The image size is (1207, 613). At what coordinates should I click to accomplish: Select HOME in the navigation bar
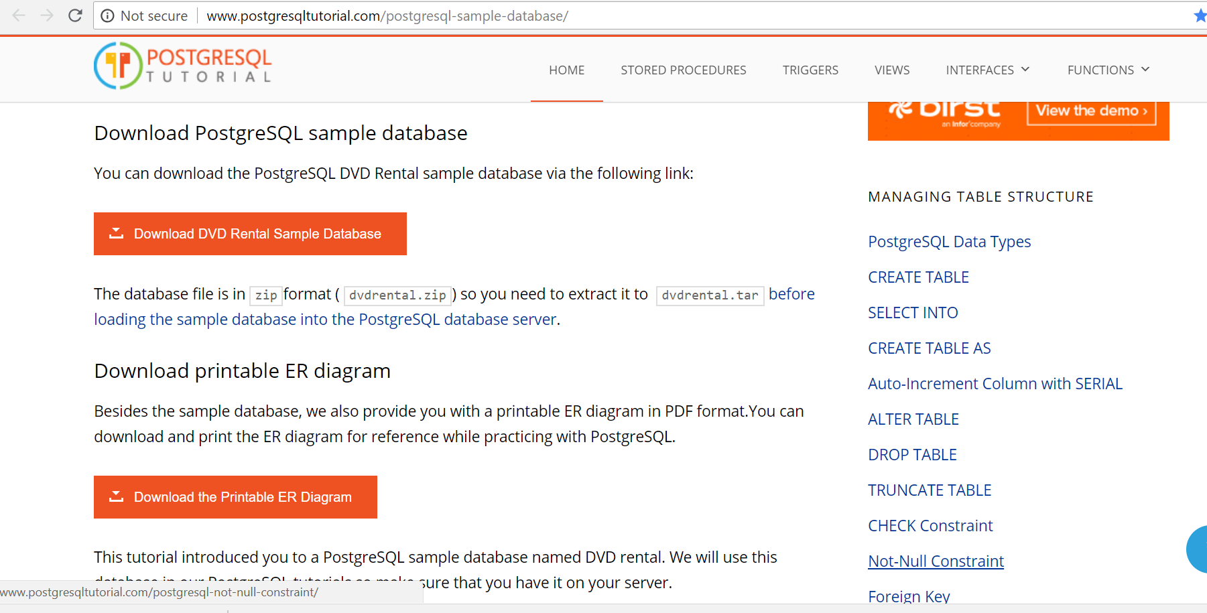point(566,70)
